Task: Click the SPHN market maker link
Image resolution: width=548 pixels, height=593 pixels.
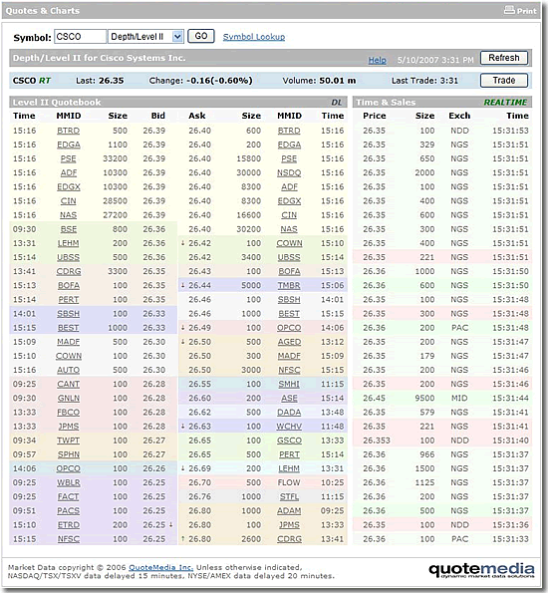Action: (68, 454)
